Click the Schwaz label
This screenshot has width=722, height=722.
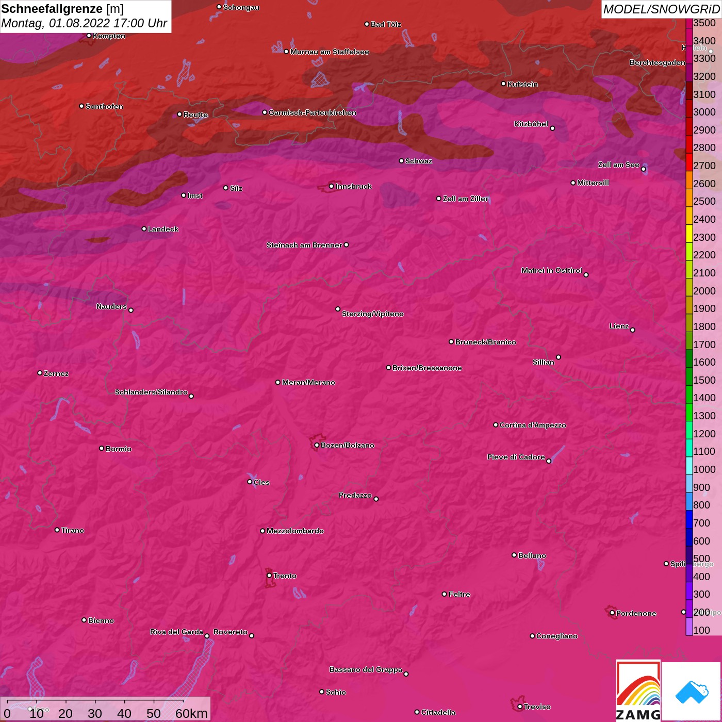click(419, 161)
